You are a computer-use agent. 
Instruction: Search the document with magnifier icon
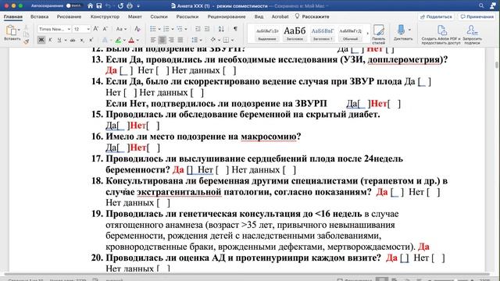coord(481,5)
